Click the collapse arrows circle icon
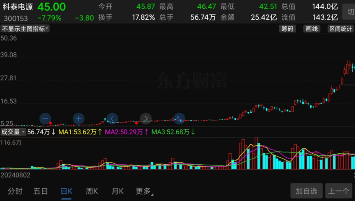355x201 pixels. coord(179,118)
